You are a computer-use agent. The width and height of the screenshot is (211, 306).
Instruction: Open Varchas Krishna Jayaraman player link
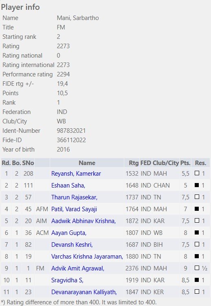point(87,257)
